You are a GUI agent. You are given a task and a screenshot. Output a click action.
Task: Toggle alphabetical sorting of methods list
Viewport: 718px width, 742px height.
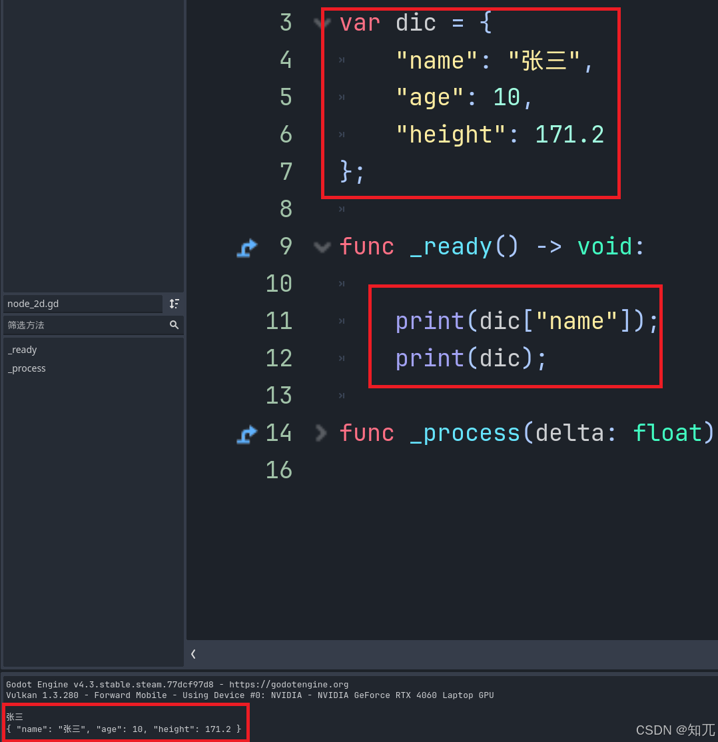pyautogui.click(x=174, y=304)
